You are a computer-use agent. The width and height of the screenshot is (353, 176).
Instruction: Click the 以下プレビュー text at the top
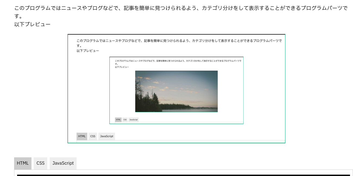tap(32, 24)
